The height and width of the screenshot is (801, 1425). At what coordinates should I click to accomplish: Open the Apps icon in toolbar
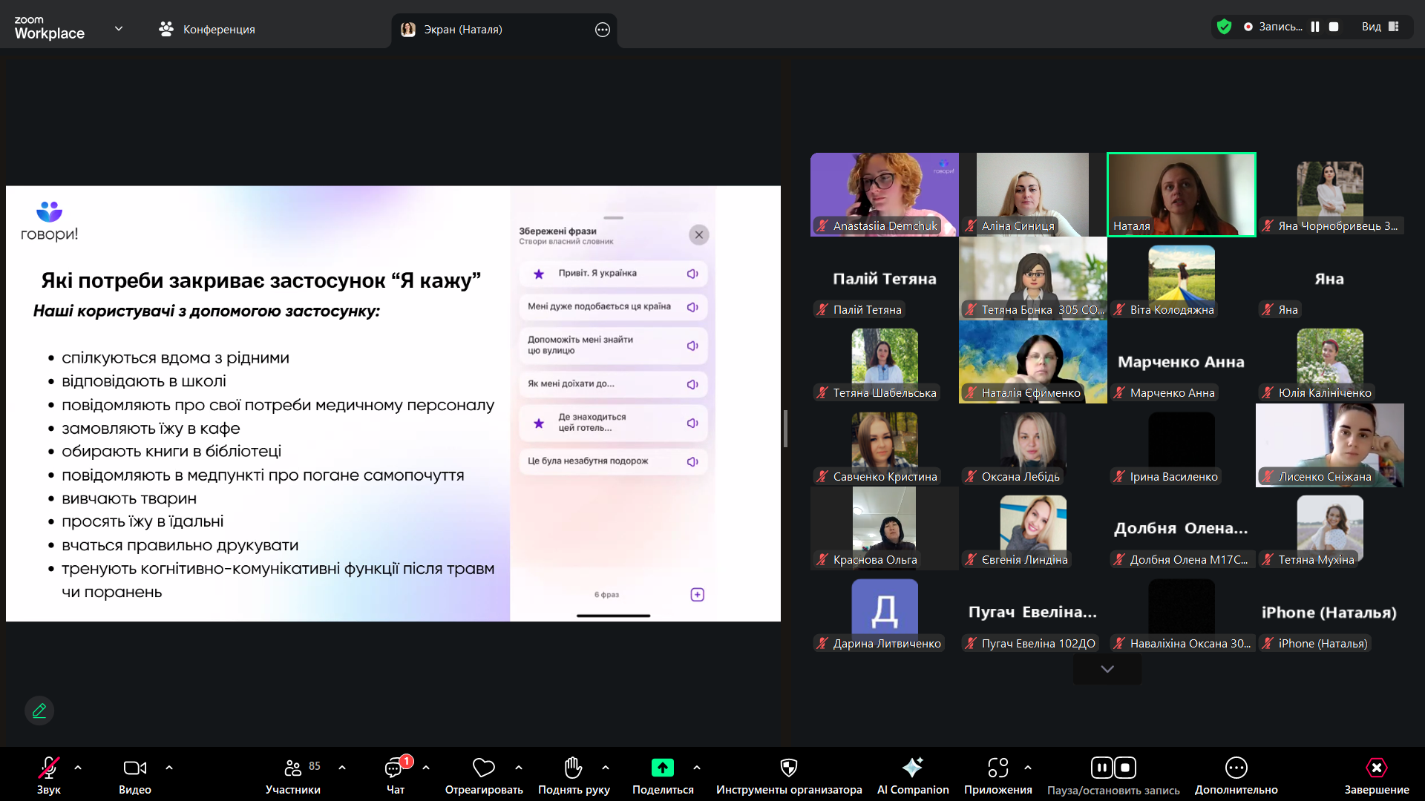pos(997,768)
